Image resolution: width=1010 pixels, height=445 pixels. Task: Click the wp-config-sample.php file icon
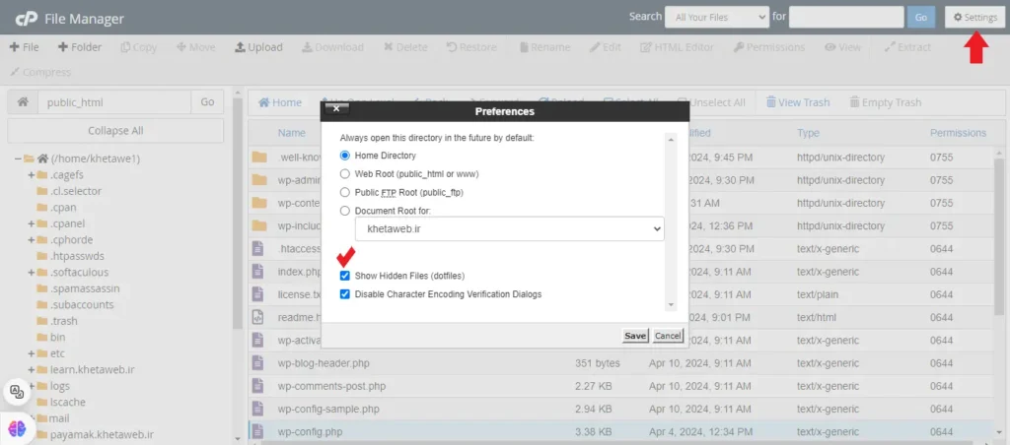pyautogui.click(x=257, y=409)
